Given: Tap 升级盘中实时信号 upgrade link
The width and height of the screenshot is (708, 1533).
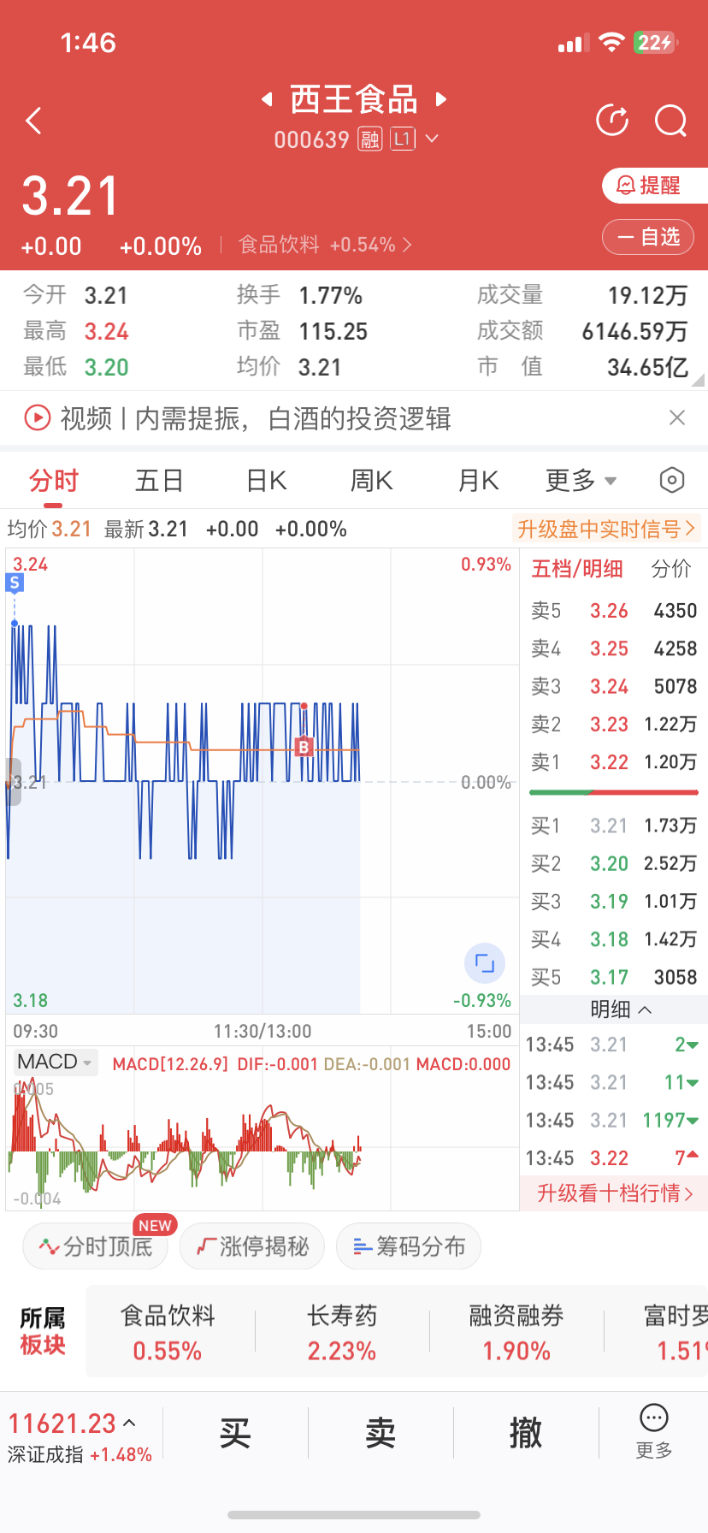Looking at the screenshot, I should pos(606,529).
